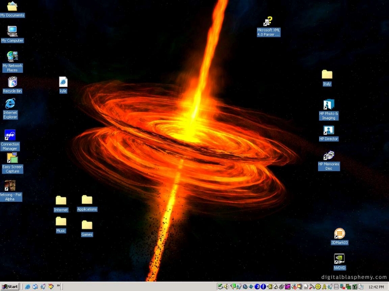Click the purple square tray icon
The height and width of the screenshot is (291, 389).
point(287,287)
